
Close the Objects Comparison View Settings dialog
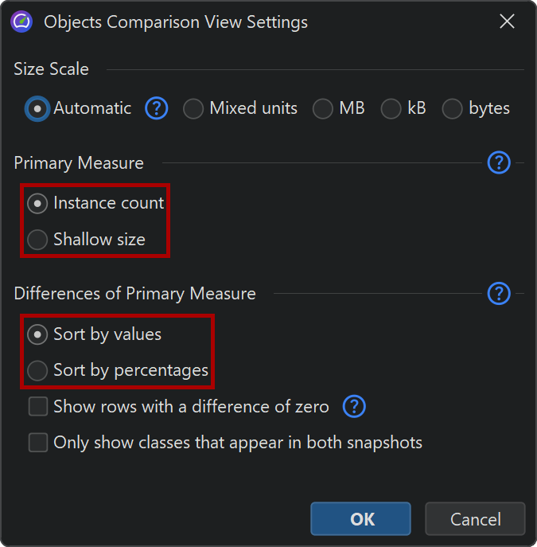tap(507, 22)
